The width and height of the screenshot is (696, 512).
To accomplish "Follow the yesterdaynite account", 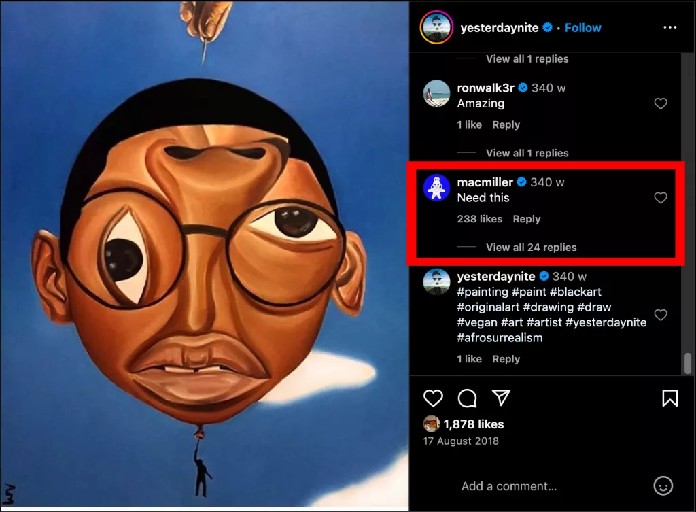I will click(583, 28).
